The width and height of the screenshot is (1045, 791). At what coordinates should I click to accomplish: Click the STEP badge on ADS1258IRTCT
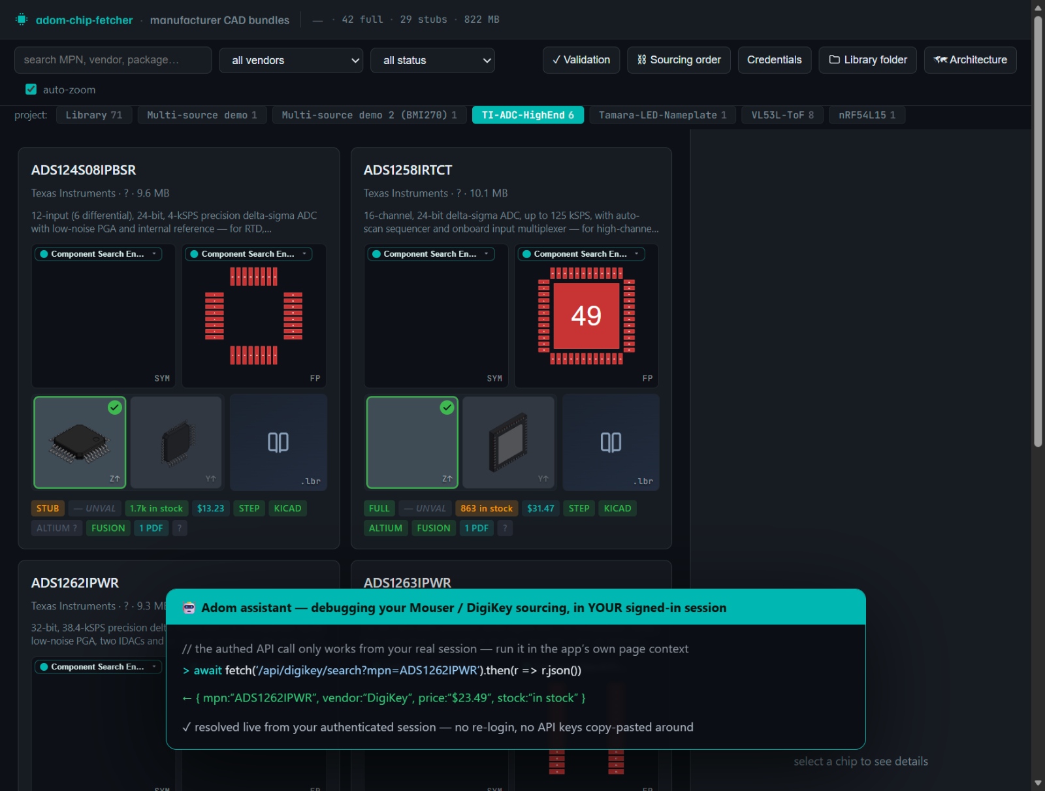pos(579,508)
